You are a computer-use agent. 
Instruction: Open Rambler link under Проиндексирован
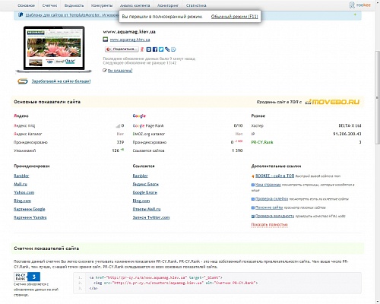click(x=21, y=176)
